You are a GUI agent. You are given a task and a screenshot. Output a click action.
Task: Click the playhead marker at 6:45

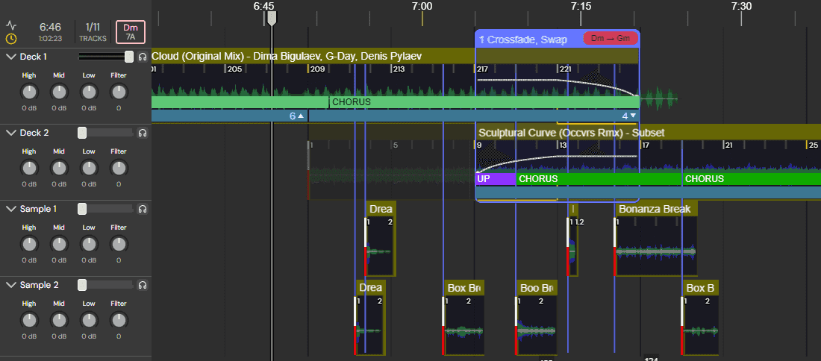(x=272, y=18)
